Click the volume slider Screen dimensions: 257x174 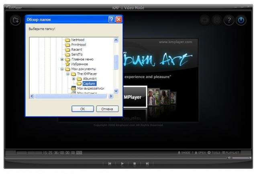[x=242, y=158]
